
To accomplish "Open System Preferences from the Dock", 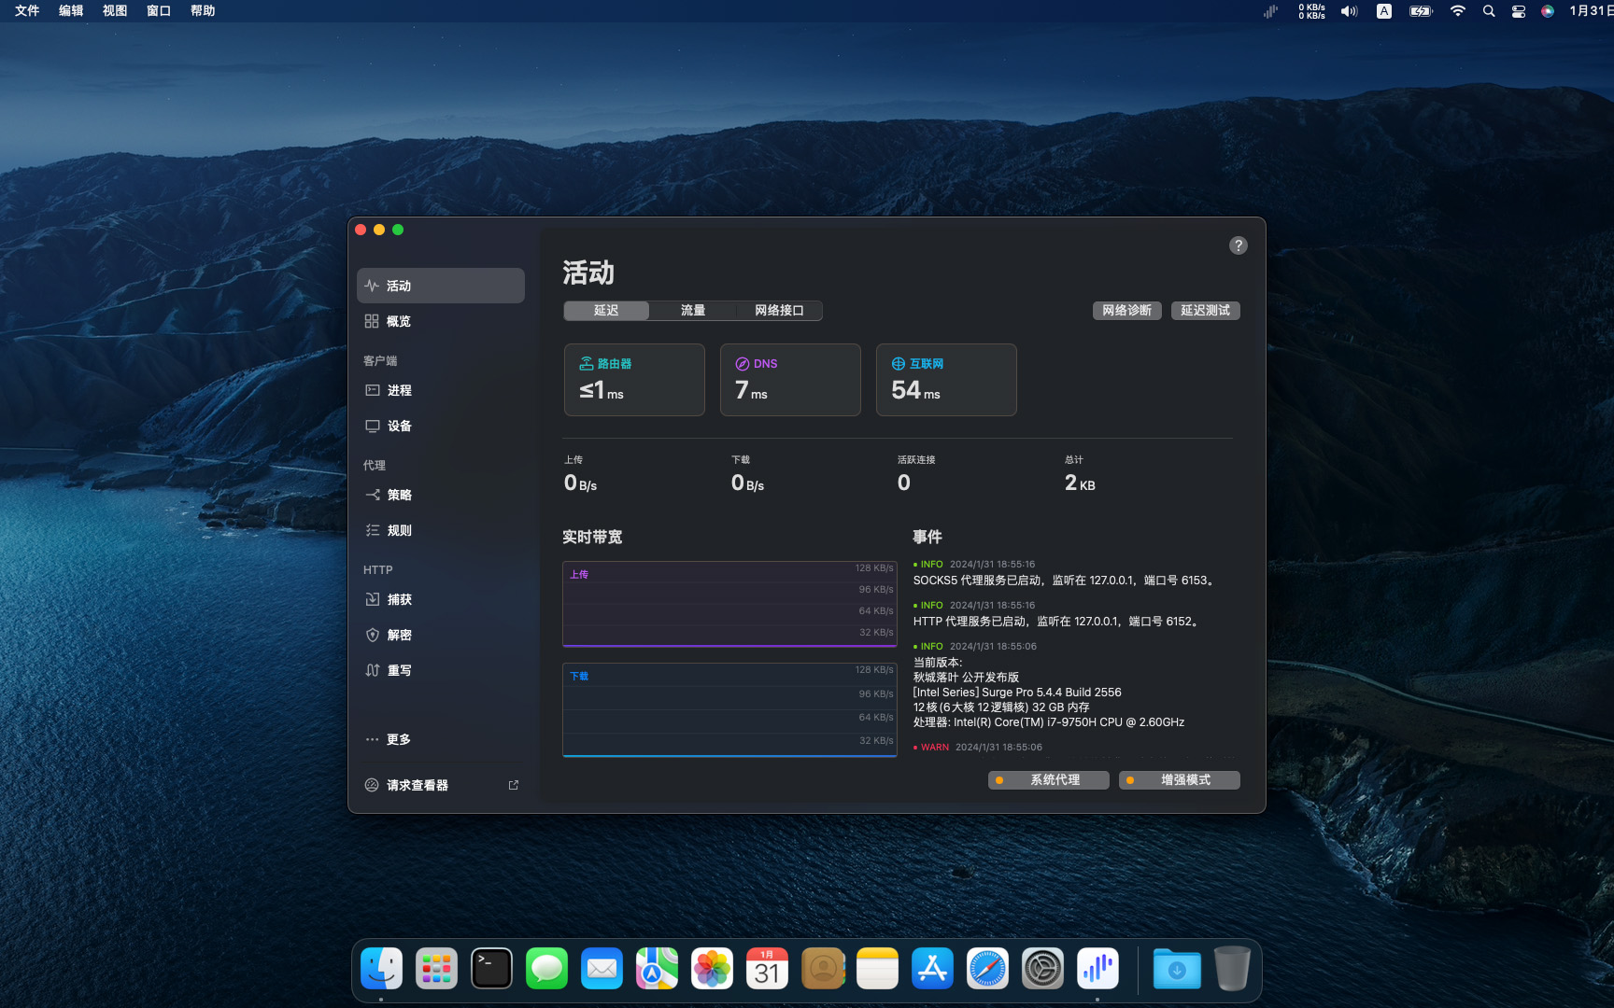I will (1042, 969).
